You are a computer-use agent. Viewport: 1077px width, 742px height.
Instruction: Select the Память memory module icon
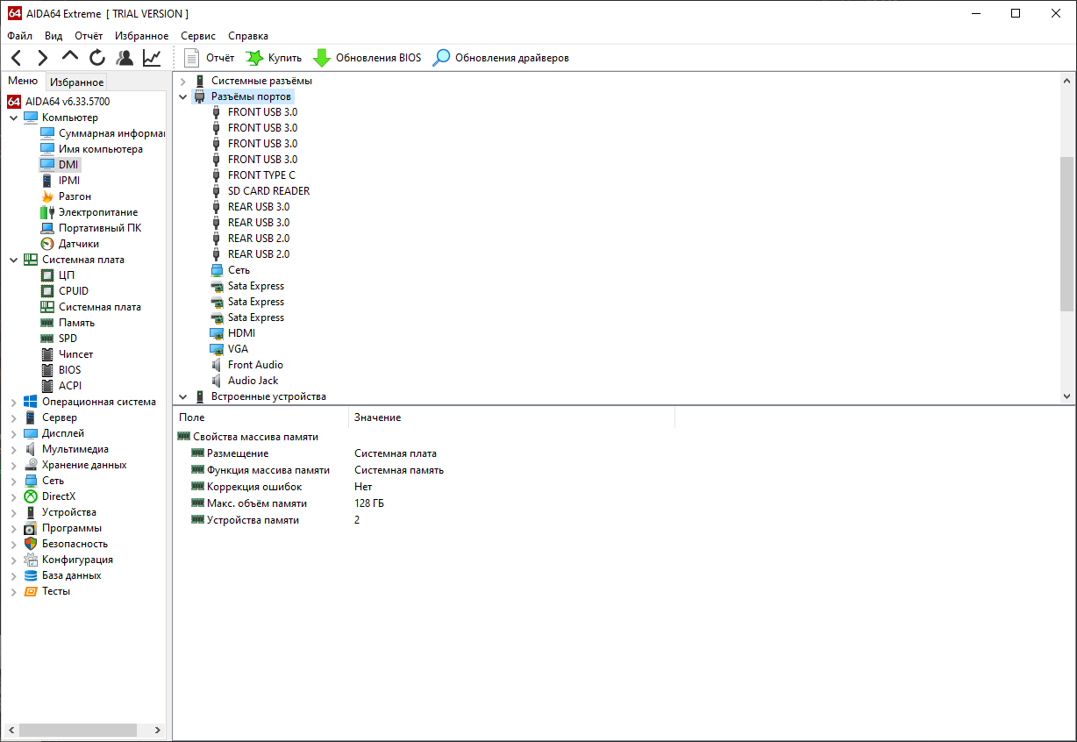tap(47, 323)
